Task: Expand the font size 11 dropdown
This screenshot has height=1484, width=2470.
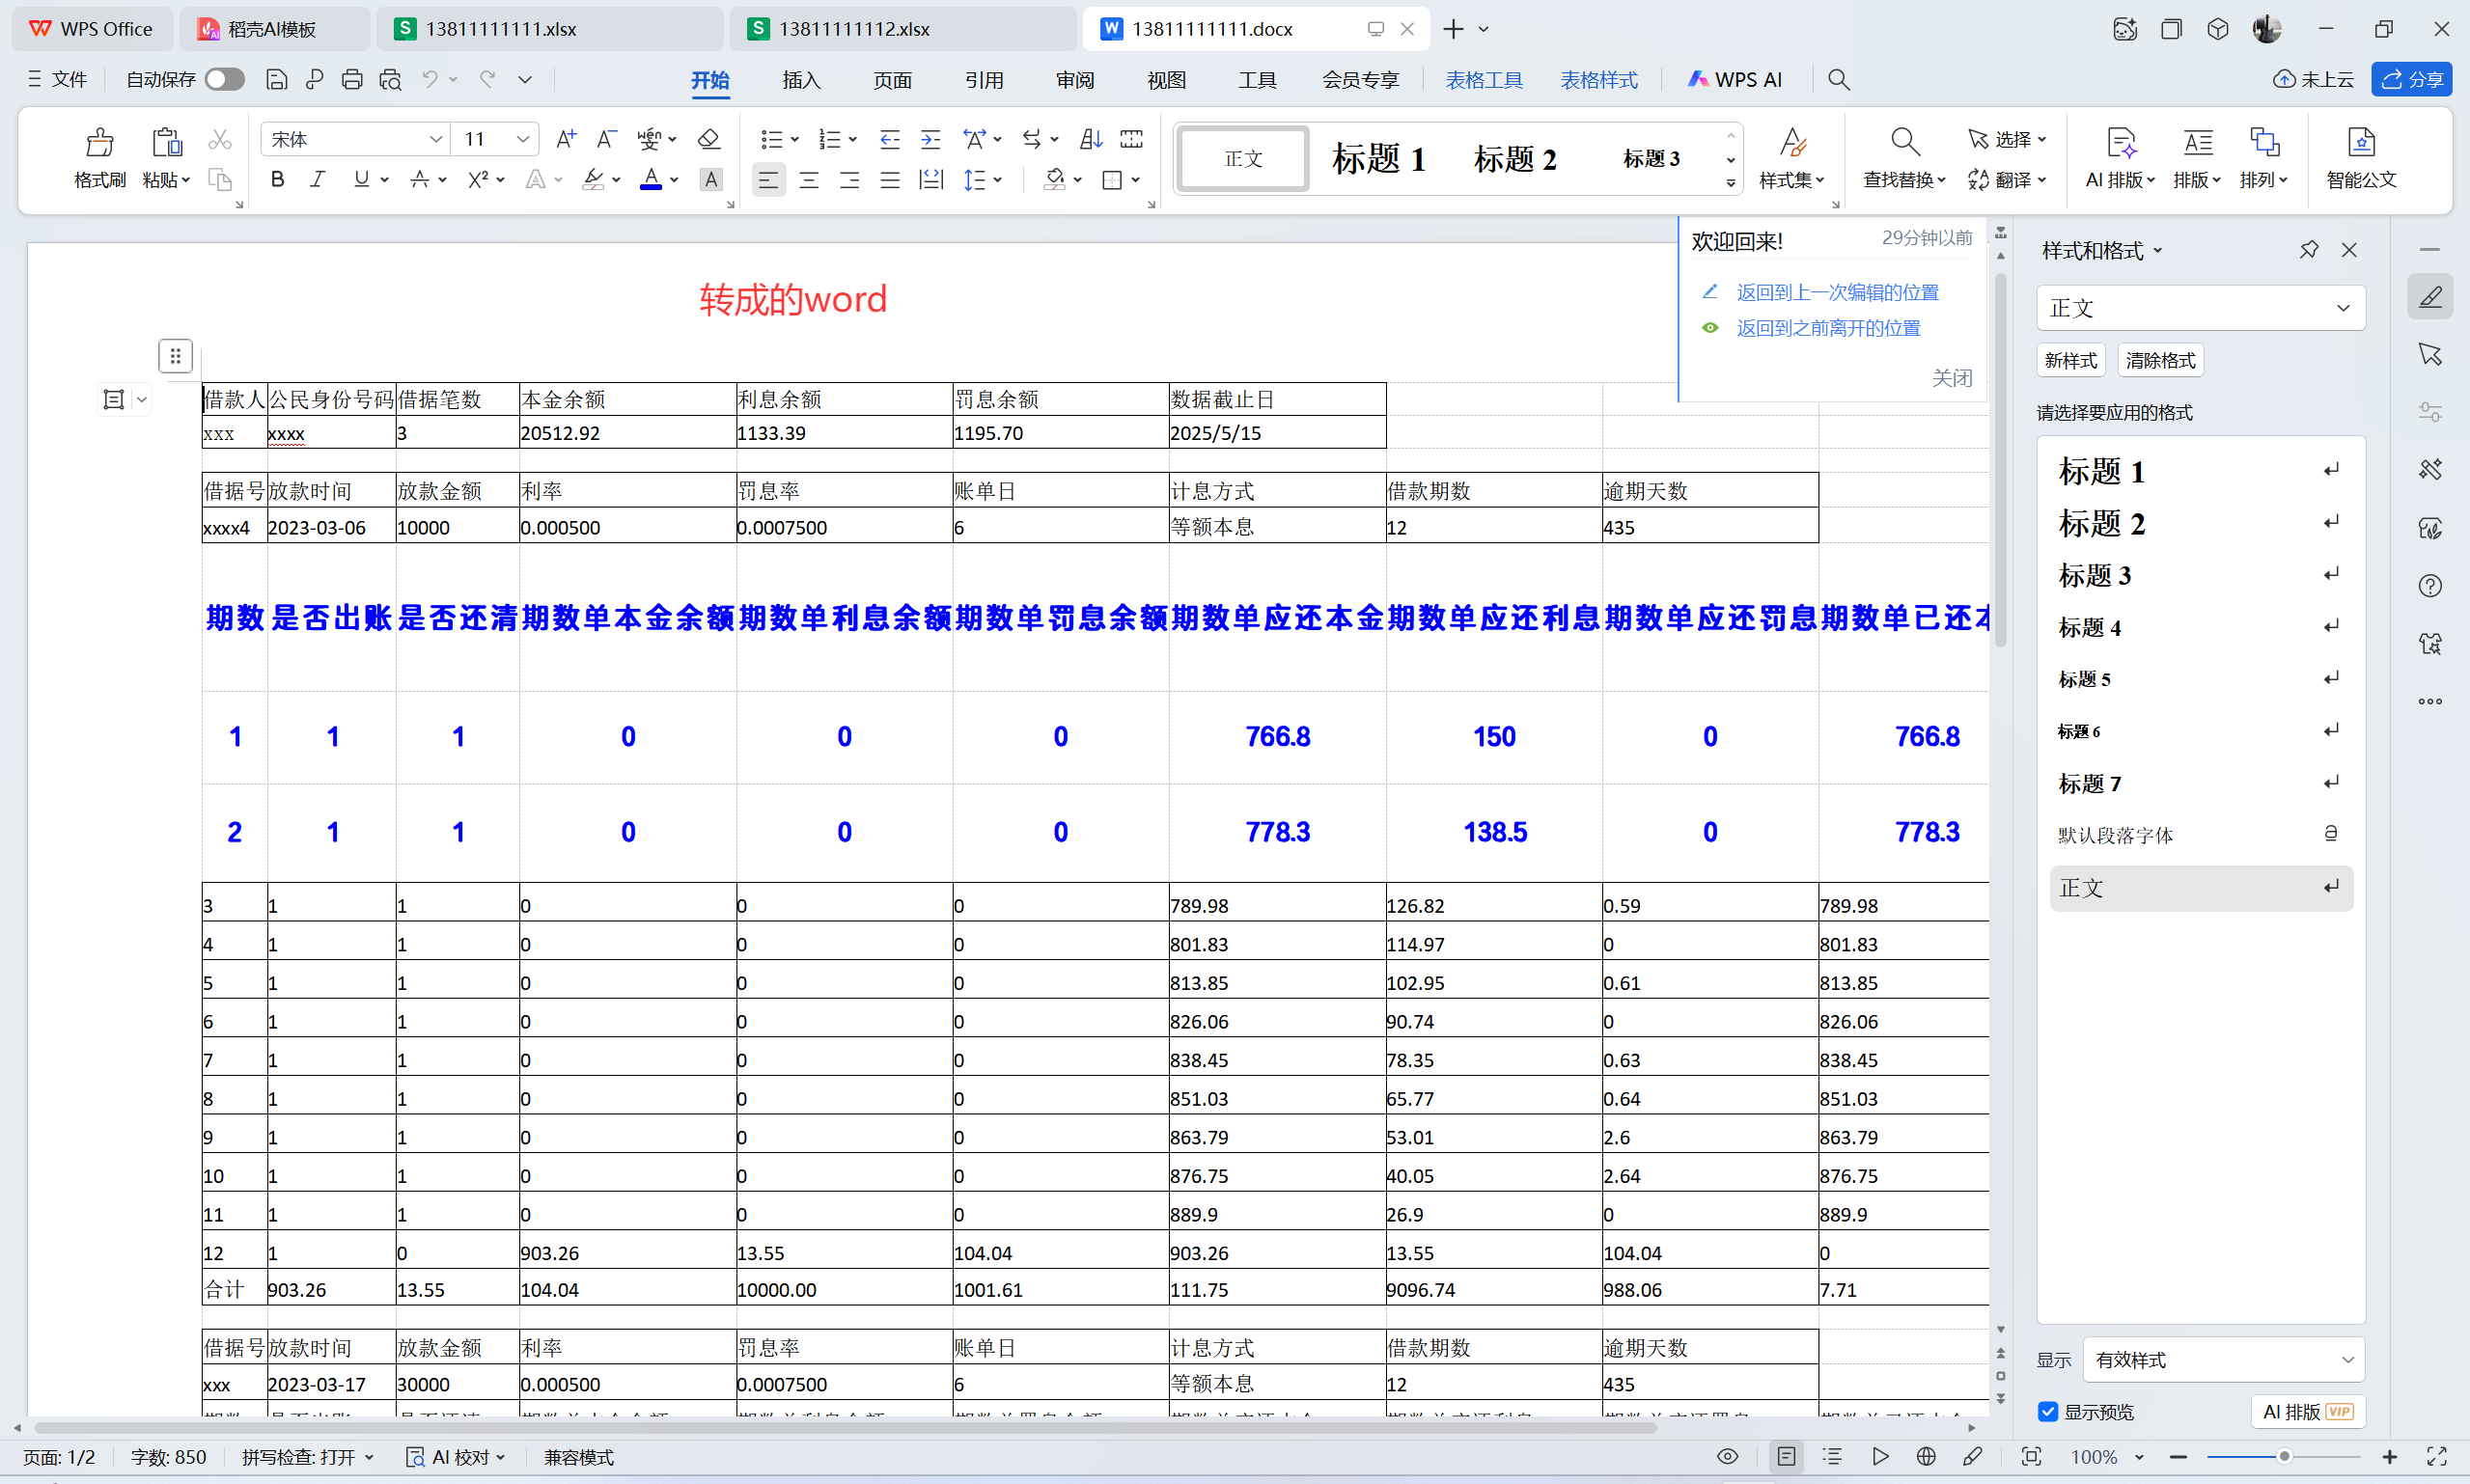Action: [x=522, y=140]
